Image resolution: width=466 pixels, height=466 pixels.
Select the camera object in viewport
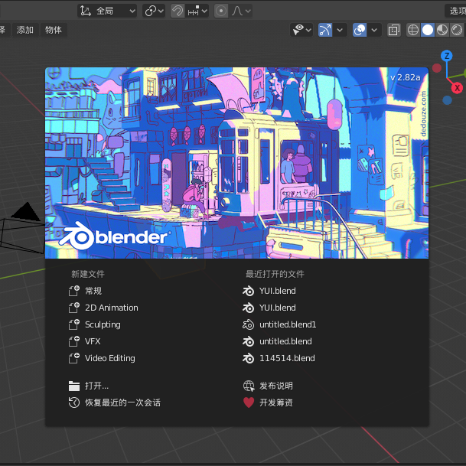click(x=22, y=229)
